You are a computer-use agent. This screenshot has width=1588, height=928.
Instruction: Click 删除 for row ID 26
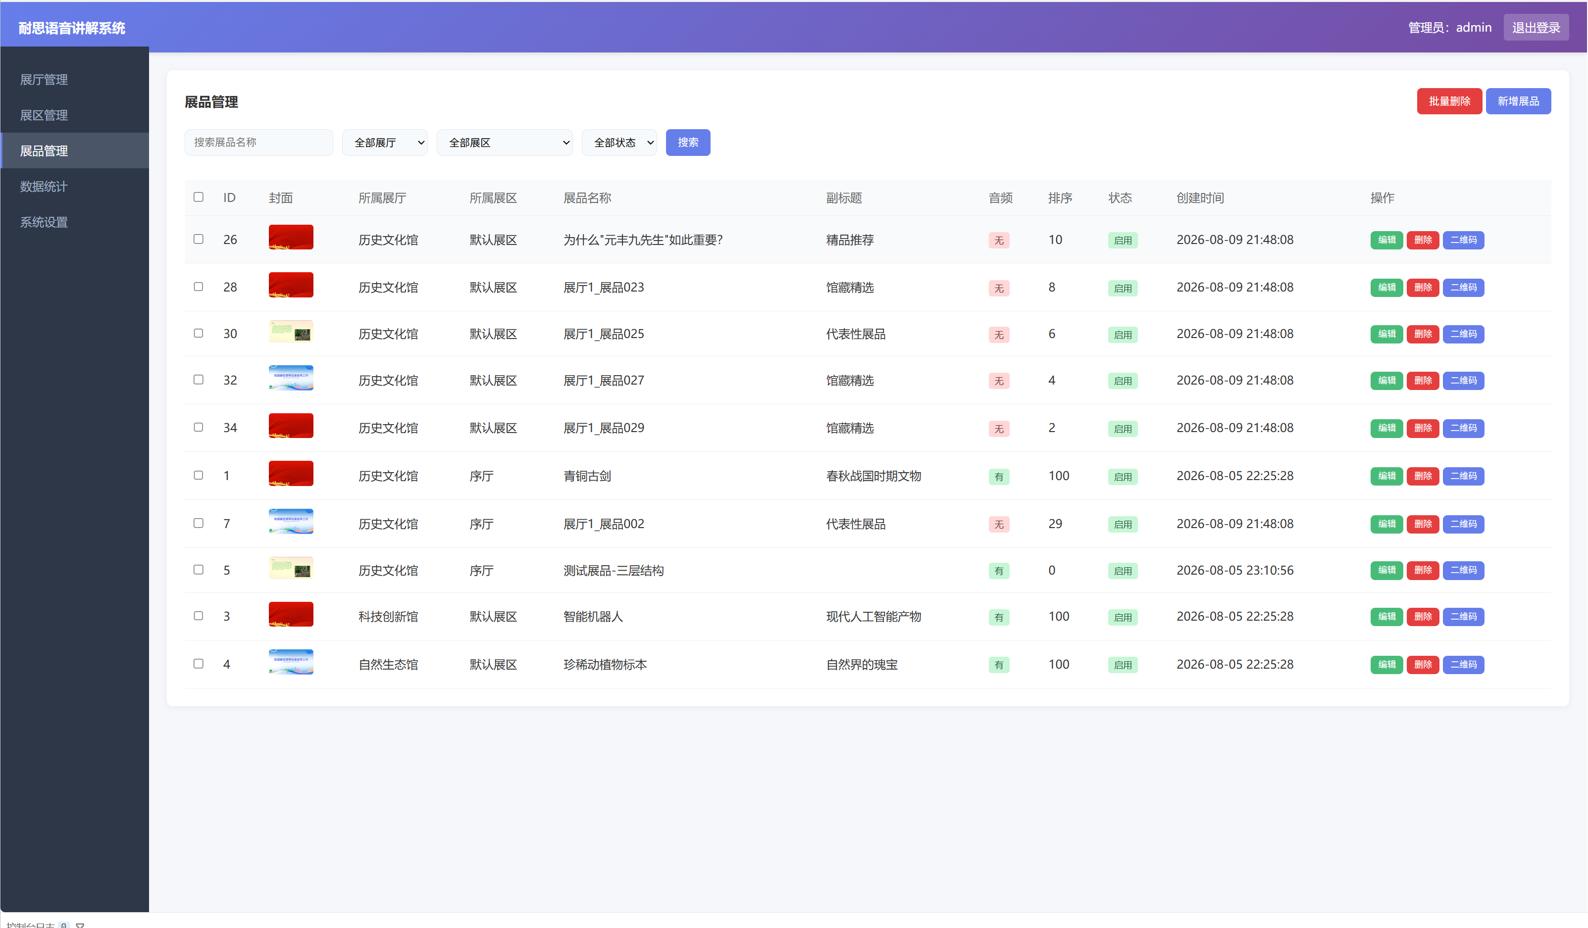[x=1423, y=240]
